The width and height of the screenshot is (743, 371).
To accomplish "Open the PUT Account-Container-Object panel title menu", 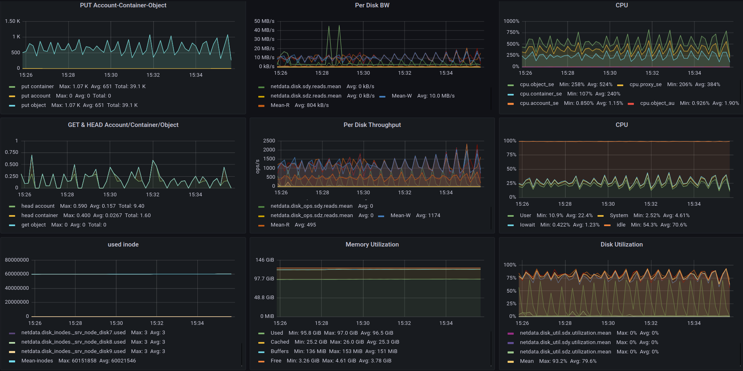I will [x=123, y=5].
